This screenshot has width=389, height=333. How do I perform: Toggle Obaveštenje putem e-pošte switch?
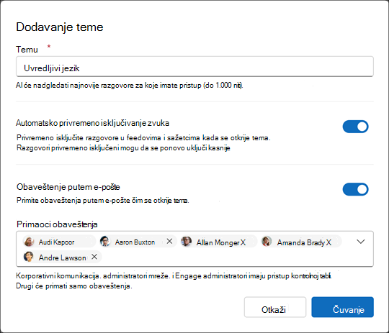tap(356, 189)
